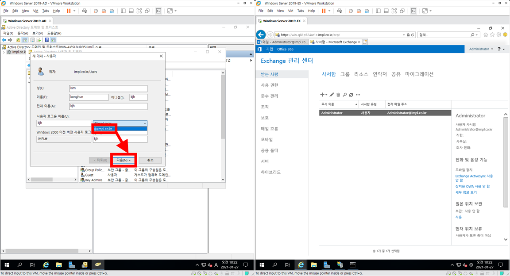Image resolution: width=510 pixels, height=276 pixels.
Task: Click the trash delete icon in Exchange toolbar
Action: 338,95
